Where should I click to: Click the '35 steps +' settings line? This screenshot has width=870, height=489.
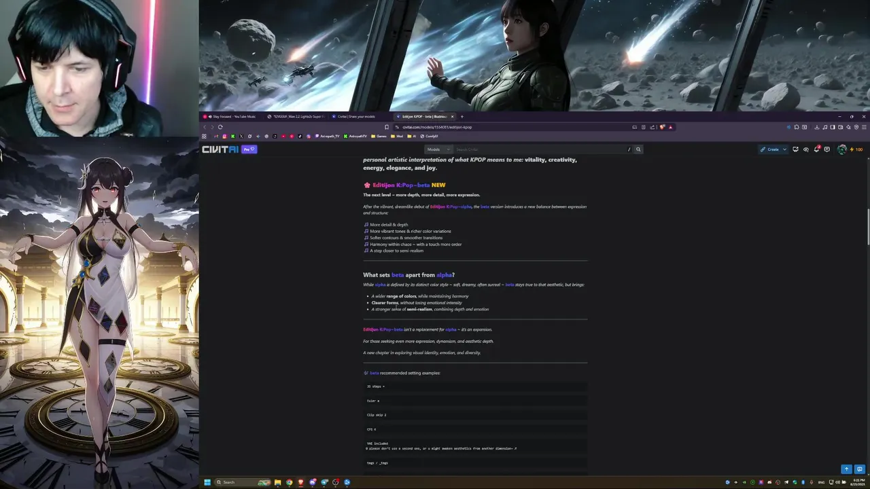click(x=475, y=386)
